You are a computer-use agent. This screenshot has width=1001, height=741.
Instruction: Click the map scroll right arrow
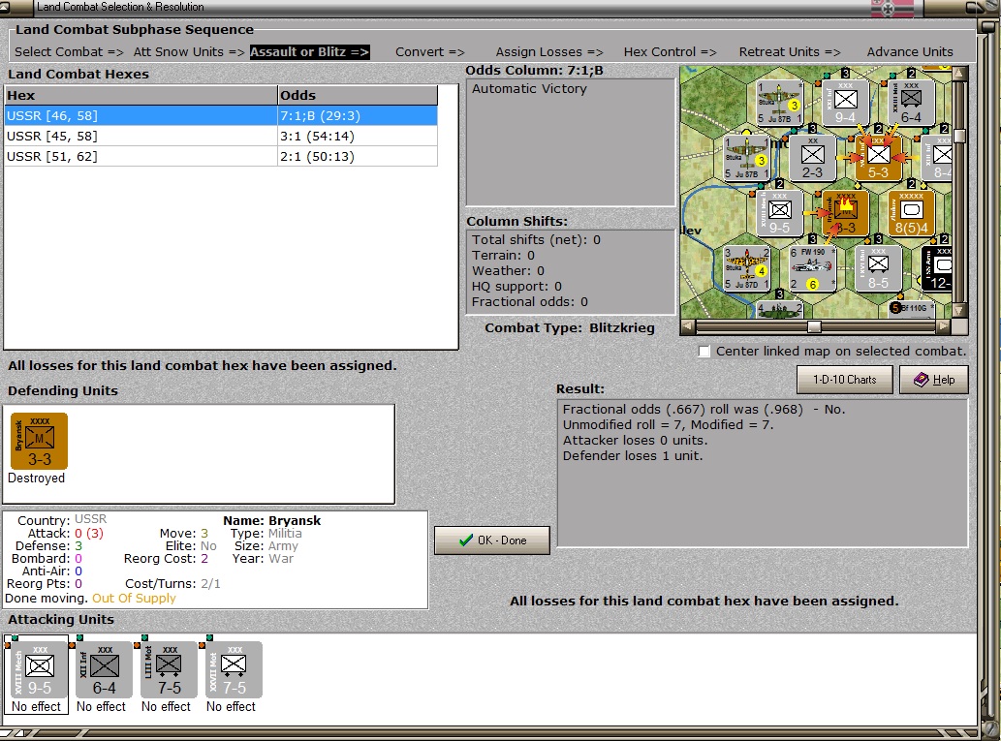pos(944,326)
